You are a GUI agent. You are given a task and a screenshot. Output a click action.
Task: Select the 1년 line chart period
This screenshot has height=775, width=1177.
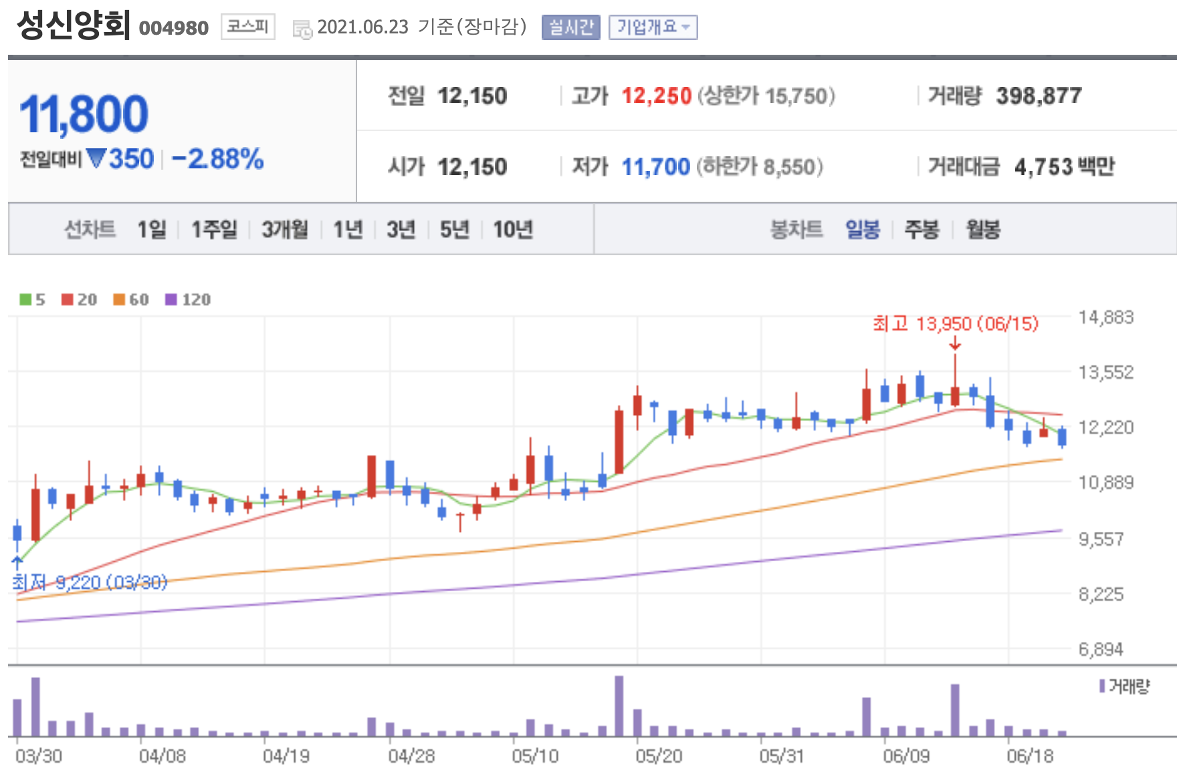click(x=348, y=229)
